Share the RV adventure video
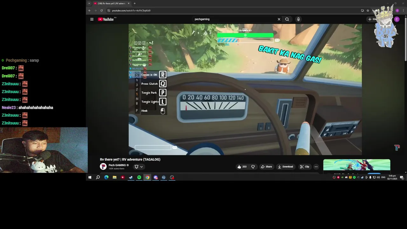The width and height of the screenshot is (407, 229). (x=266, y=167)
